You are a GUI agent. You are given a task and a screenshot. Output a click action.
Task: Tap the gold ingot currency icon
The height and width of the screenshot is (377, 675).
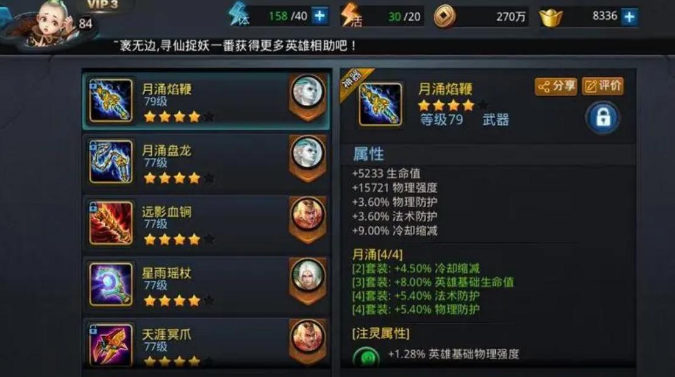point(551,18)
